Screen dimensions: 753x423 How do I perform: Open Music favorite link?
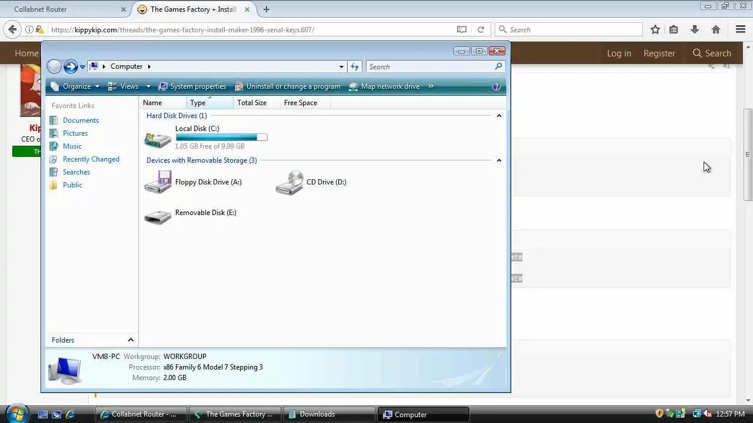click(72, 146)
